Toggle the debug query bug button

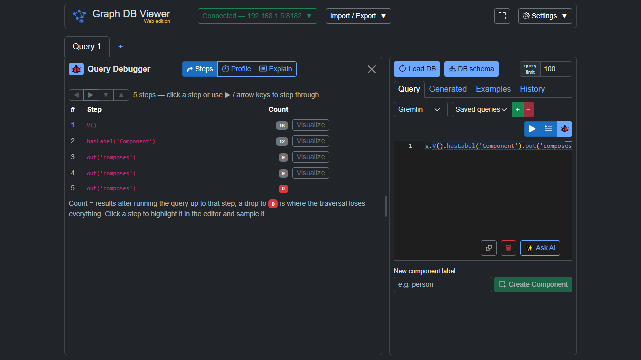[x=564, y=129]
